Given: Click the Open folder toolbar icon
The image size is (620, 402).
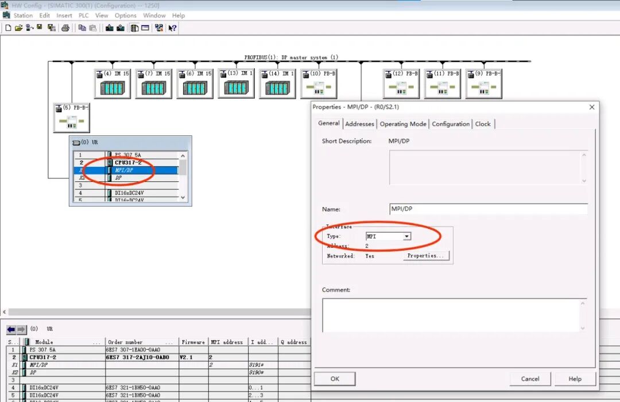Looking at the screenshot, I should click(18, 28).
